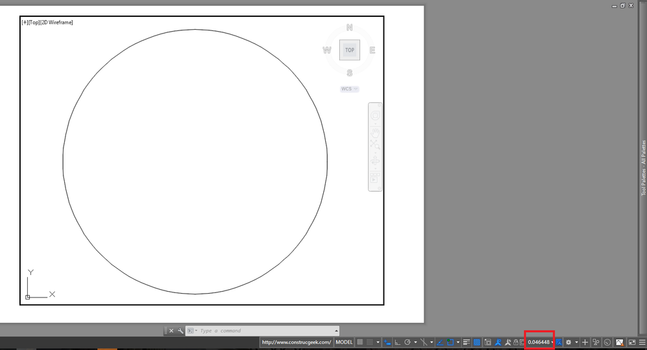Viewport: 647px width, 350px height.
Task: Click the [2D Wireframe] visual style label
Action: point(56,22)
